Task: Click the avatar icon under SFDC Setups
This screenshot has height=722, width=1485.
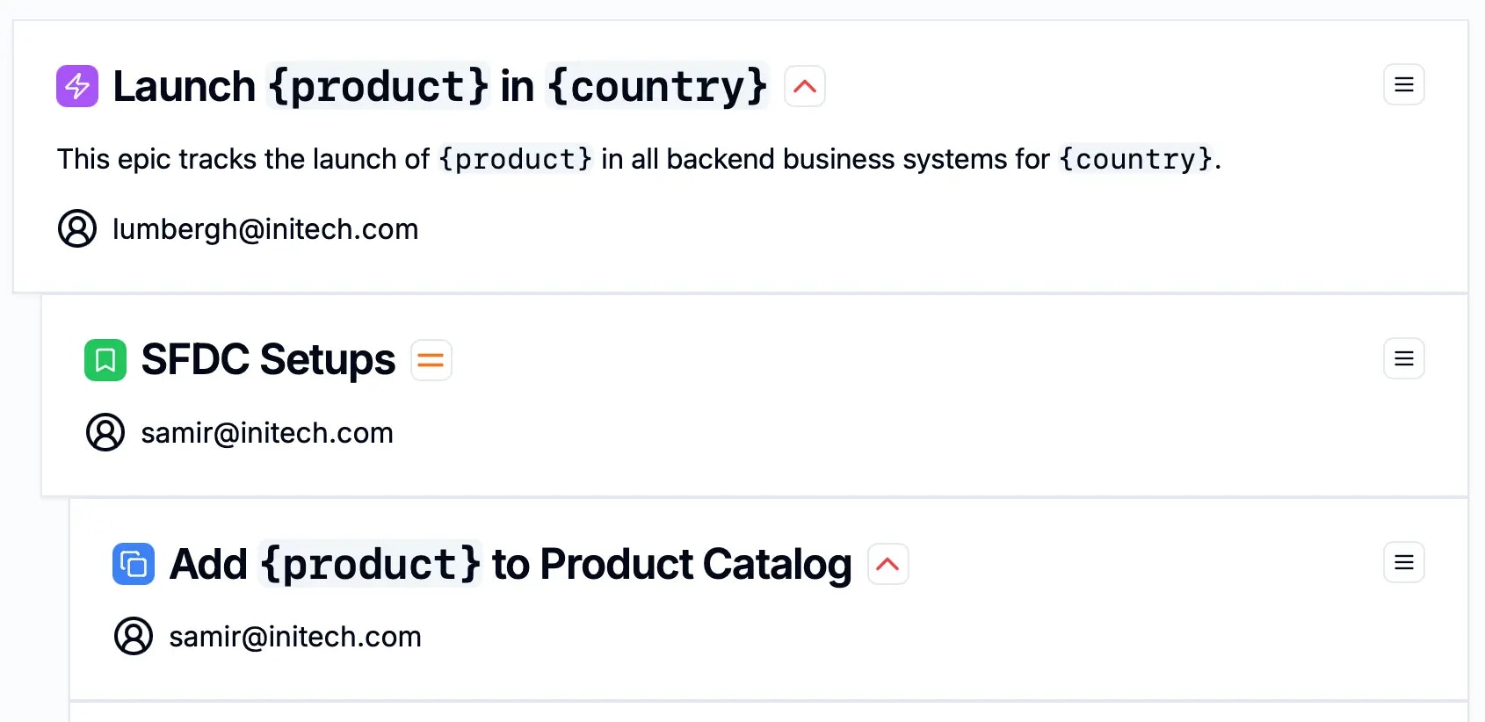Action: pos(105,432)
